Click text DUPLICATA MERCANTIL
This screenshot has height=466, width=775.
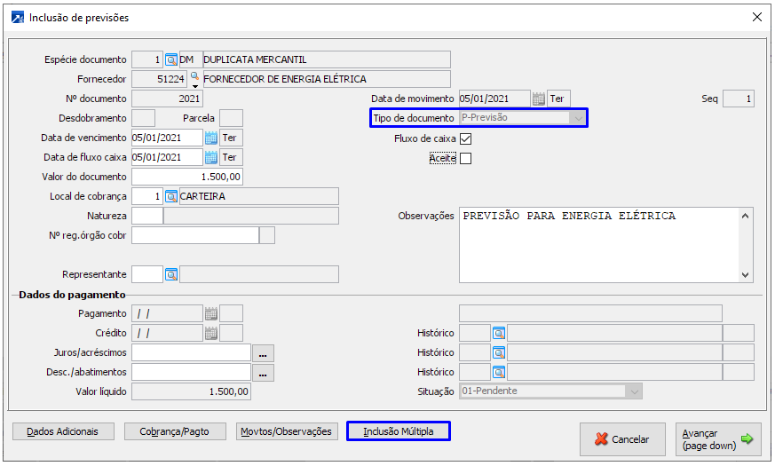pos(255,59)
